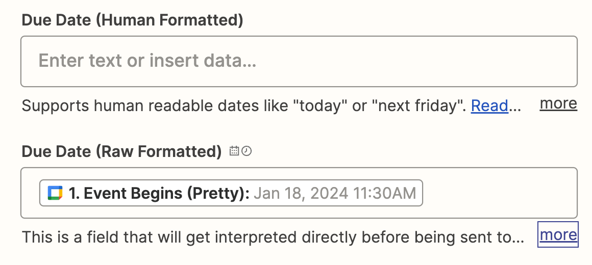
Task: Expand "more" under the Raw Formatted help text
Action: [x=558, y=235]
